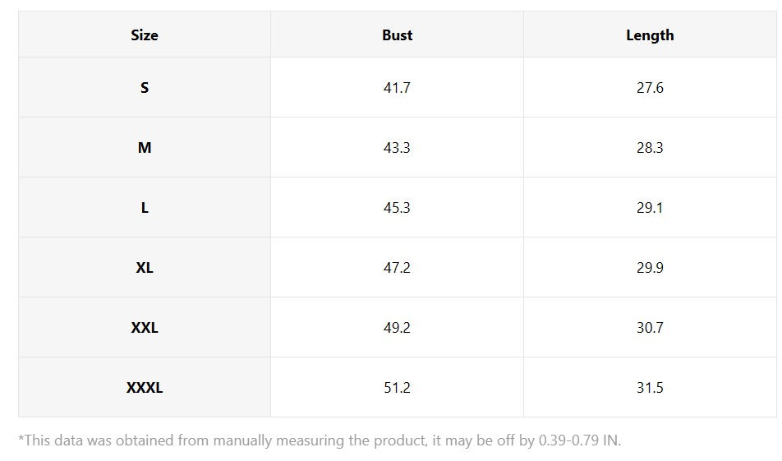782x461 pixels.
Task: Select the M size row label
Action: pos(145,148)
